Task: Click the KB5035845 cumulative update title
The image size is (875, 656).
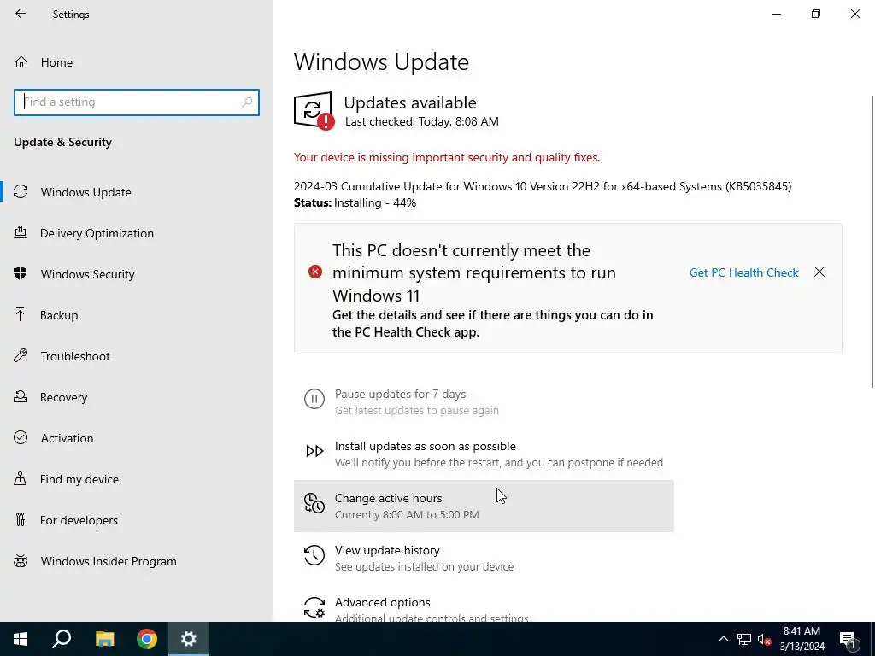Action: (543, 186)
